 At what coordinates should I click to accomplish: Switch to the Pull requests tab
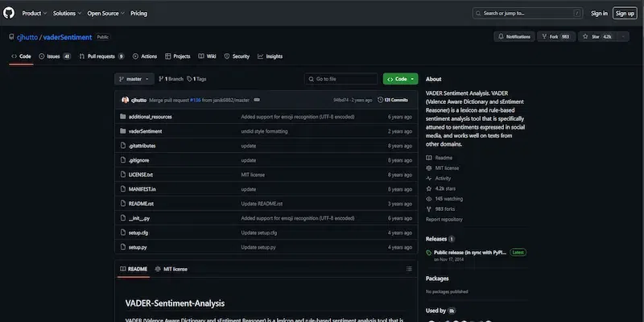[x=102, y=56]
